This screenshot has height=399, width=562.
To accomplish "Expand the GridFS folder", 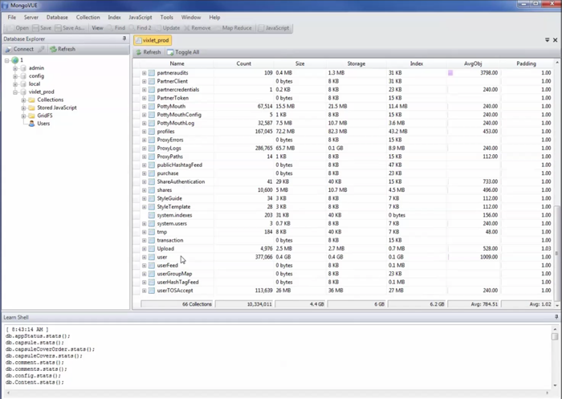I will tap(23, 116).
